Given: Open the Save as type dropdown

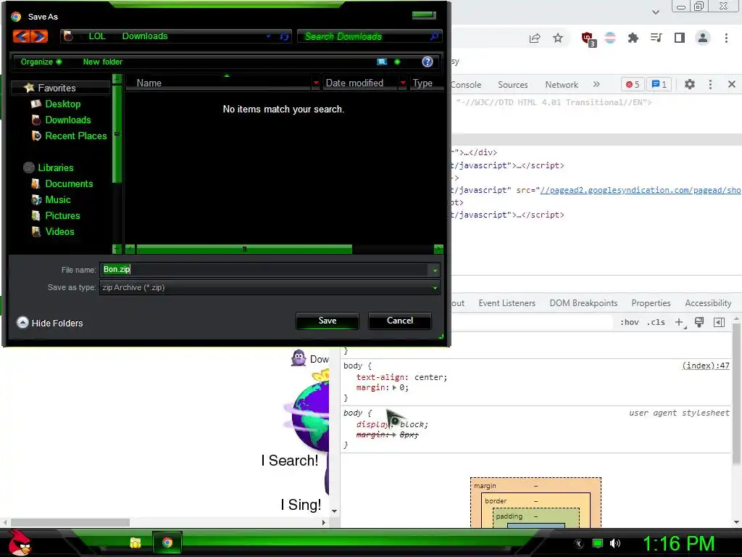Looking at the screenshot, I should coord(435,287).
